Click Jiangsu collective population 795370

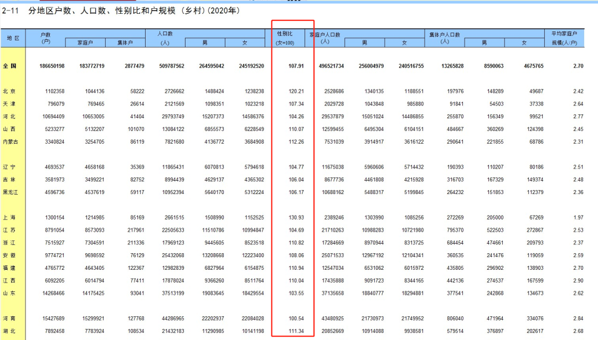455,230
